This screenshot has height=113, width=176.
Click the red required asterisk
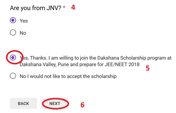click(x=64, y=7)
